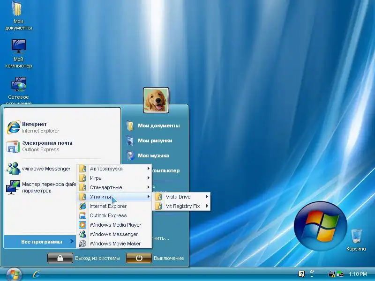This screenshot has width=375, height=281.
Task: Click the arrow next to Vista Drive
Action: pyautogui.click(x=207, y=197)
